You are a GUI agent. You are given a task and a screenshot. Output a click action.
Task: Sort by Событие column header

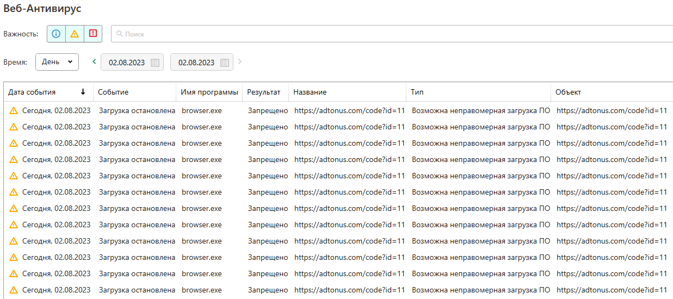coord(113,92)
